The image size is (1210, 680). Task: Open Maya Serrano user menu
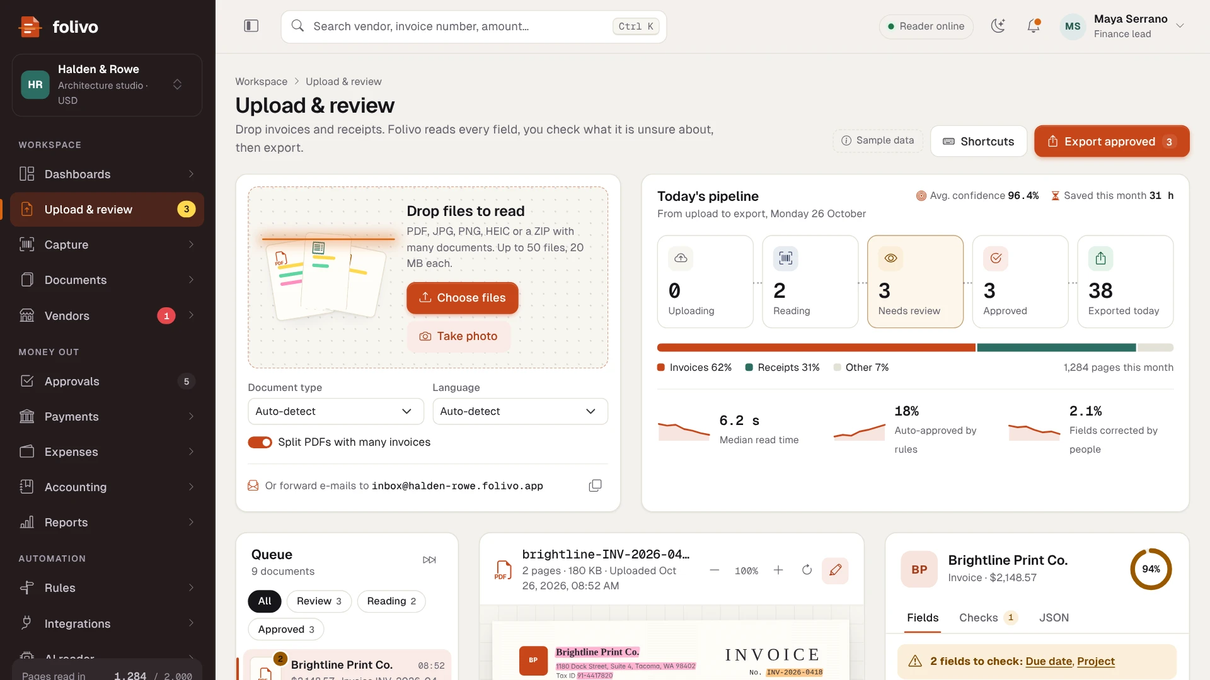1123,26
